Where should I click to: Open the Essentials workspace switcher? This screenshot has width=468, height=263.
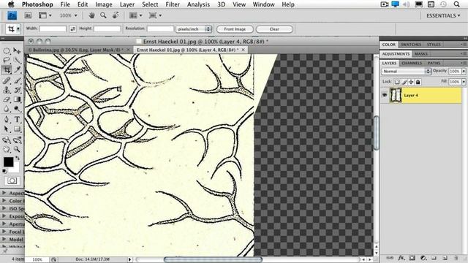(443, 15)
